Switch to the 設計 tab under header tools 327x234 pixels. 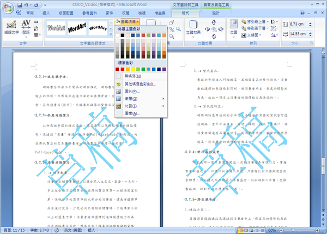click(216, 13)
